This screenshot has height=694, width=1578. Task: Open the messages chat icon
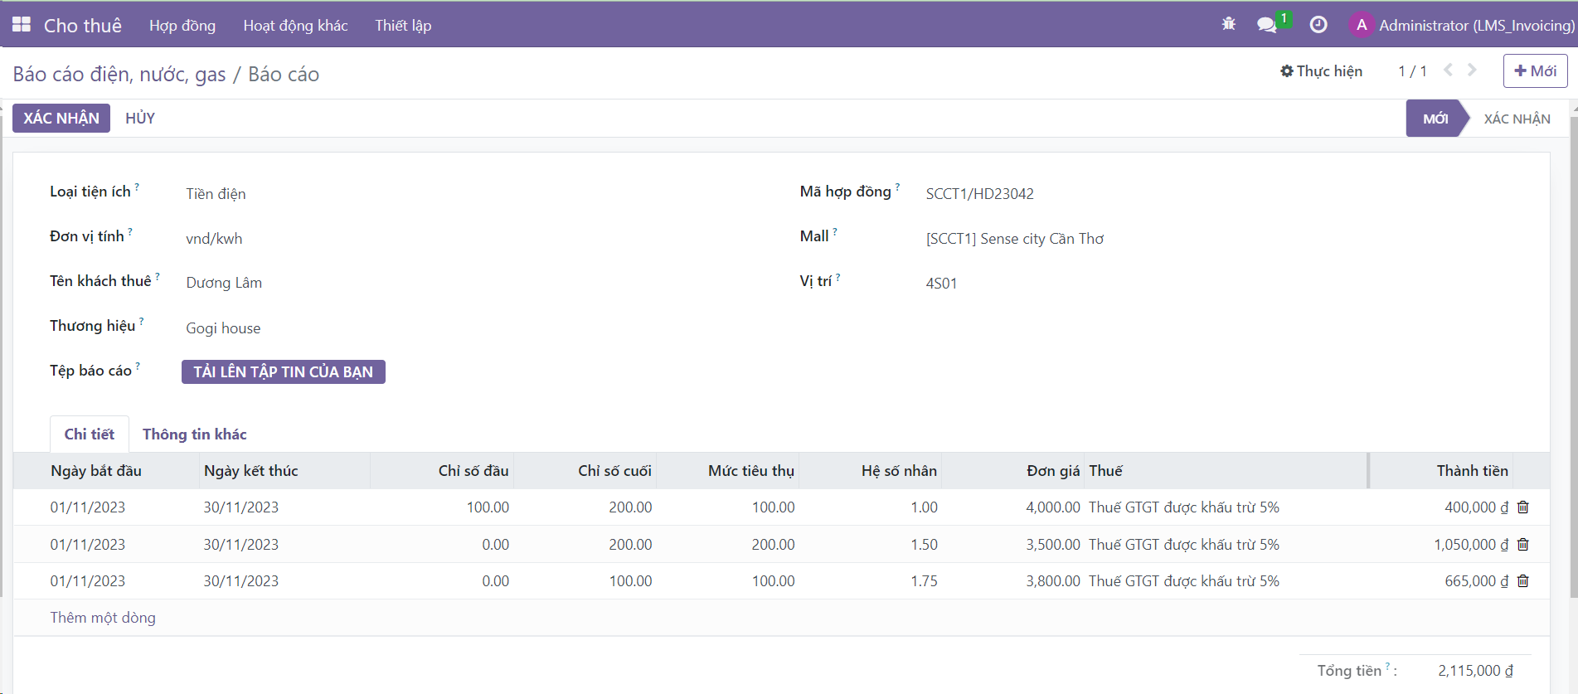pos(1266,26)
